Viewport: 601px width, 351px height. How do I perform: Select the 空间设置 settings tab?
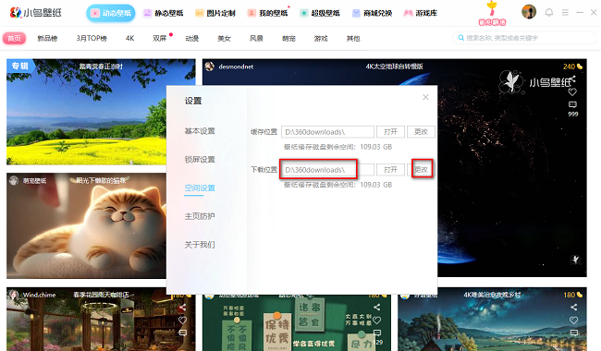200,188
